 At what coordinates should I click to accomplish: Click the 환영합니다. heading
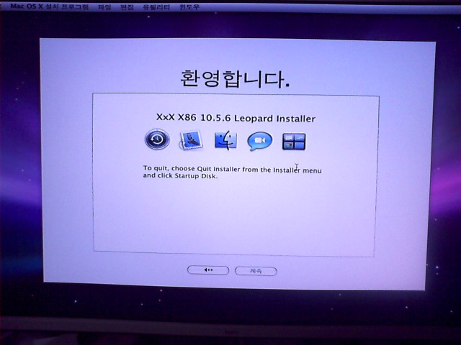[x=235, y=79]
